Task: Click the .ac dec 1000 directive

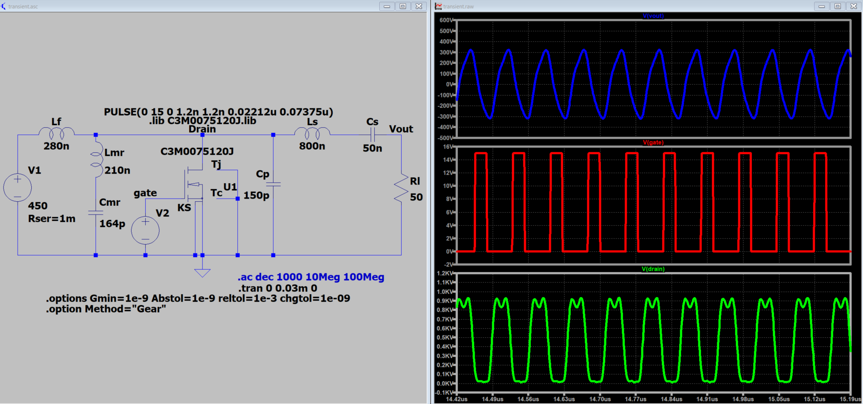Action: click(x=311, y=277)
